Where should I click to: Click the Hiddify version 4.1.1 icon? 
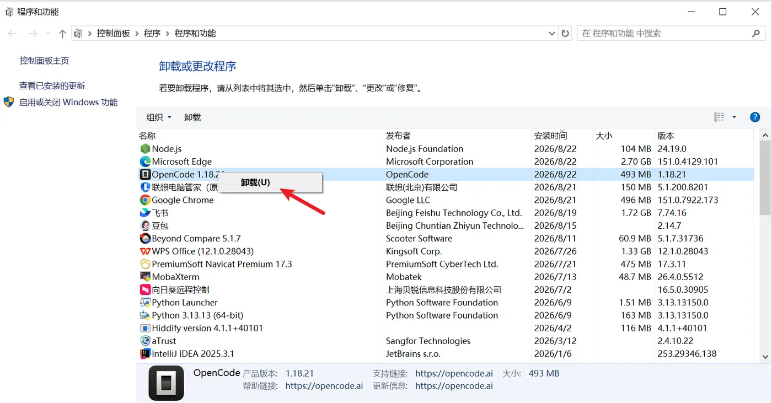(x=145, y=328)
